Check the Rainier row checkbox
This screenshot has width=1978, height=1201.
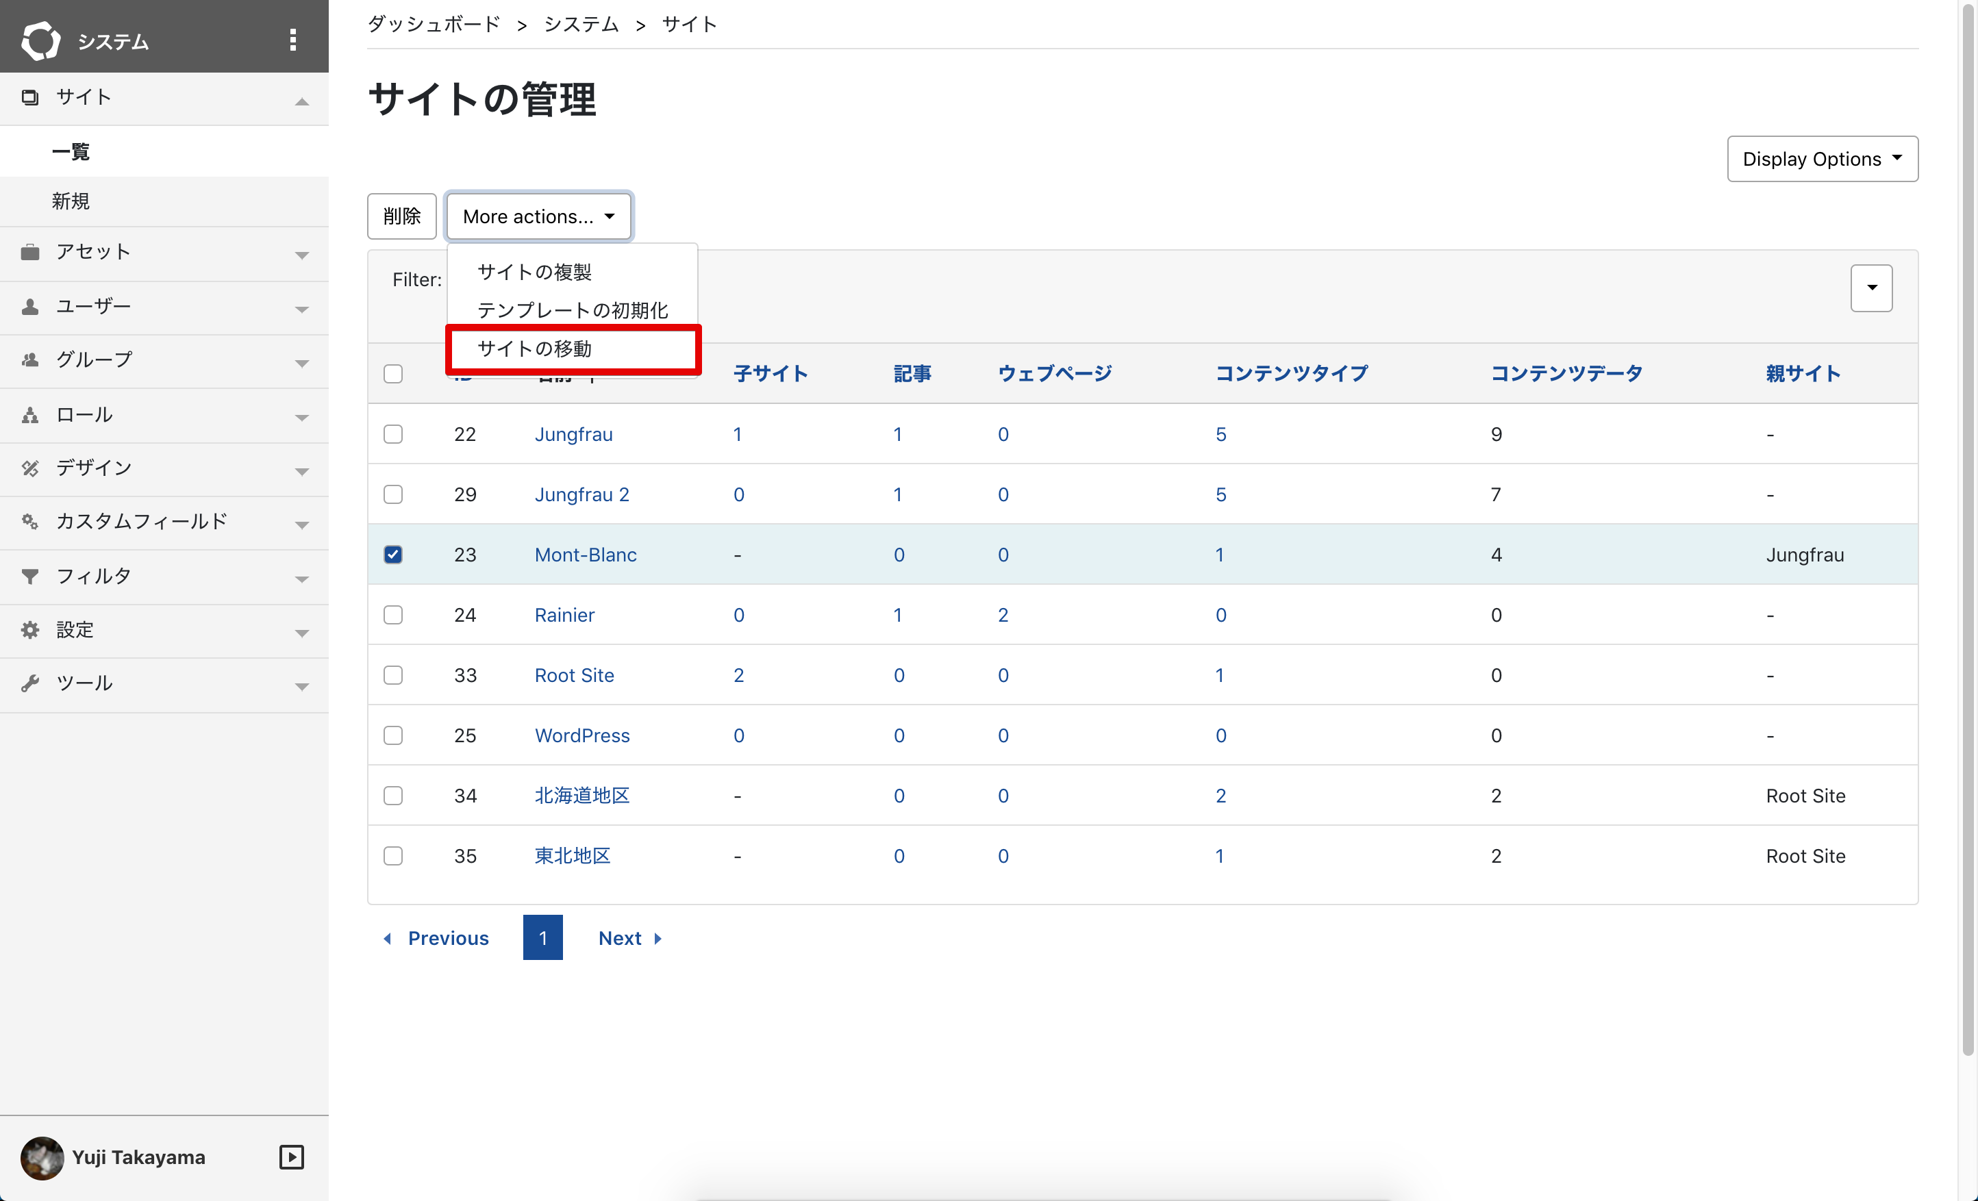(x=393, y=614)
